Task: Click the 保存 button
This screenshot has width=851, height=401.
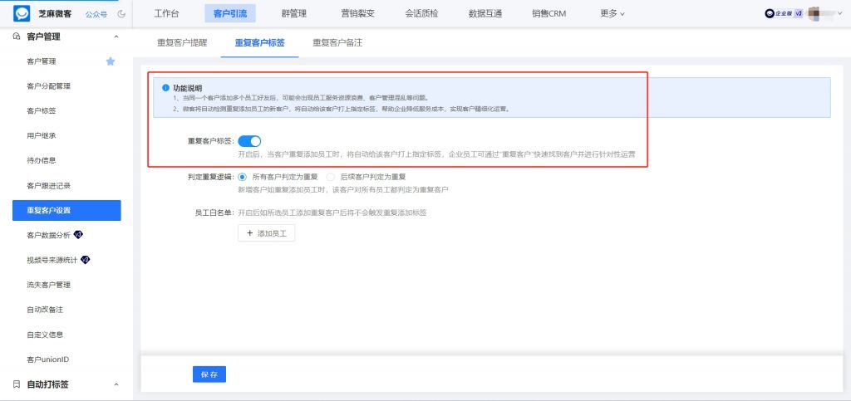Action: pos(209,374)
